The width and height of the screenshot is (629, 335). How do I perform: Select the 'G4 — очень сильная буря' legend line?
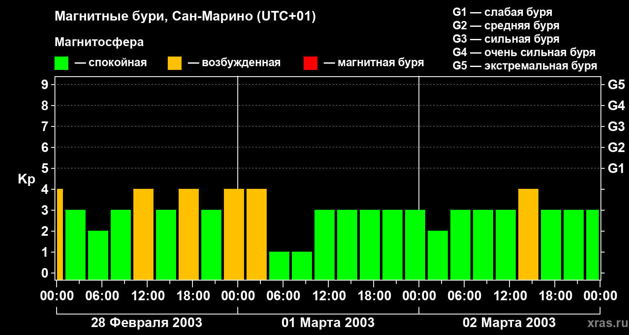pos(524,52)
